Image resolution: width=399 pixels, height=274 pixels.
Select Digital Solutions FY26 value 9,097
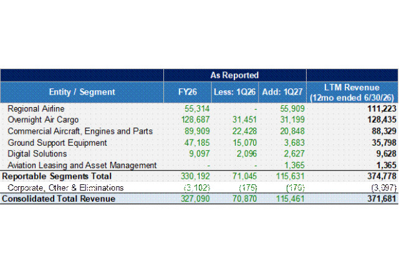[x=199, y=154]
